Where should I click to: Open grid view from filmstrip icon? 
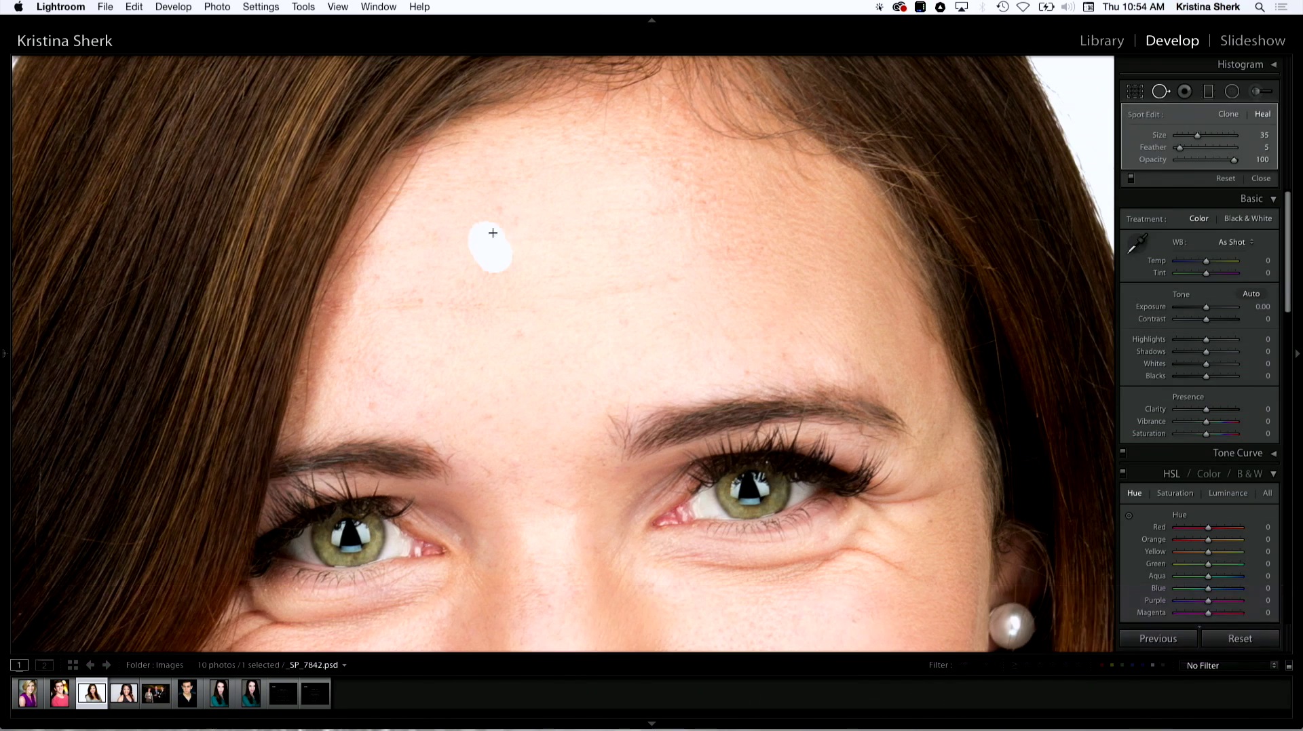coord(73,665)
